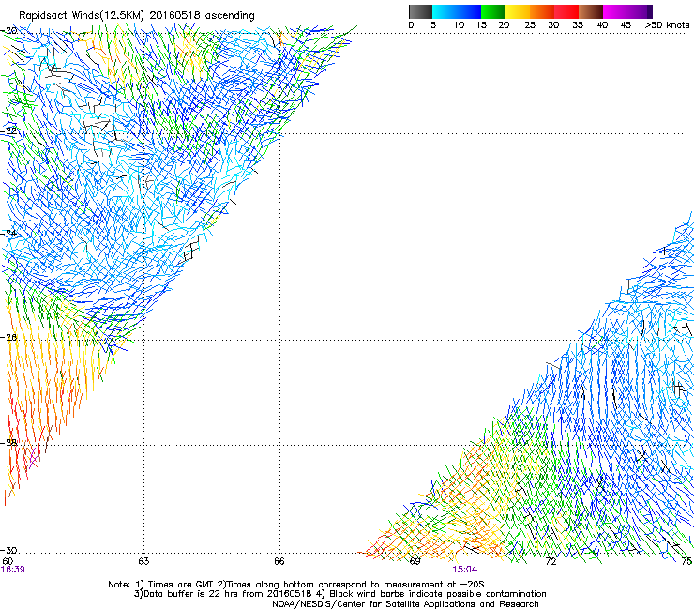694x610 pixels.
Task: Click the orange 25-30 knots legend segment
Action: (542, 11)
